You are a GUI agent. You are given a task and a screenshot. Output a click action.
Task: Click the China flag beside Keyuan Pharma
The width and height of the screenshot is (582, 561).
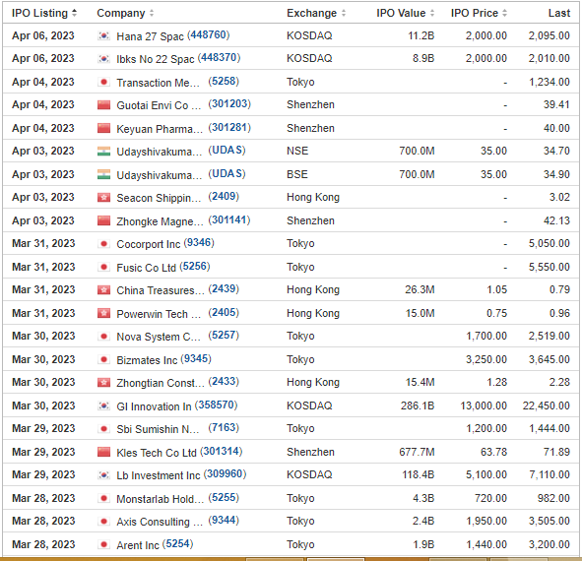click(103, 128)
